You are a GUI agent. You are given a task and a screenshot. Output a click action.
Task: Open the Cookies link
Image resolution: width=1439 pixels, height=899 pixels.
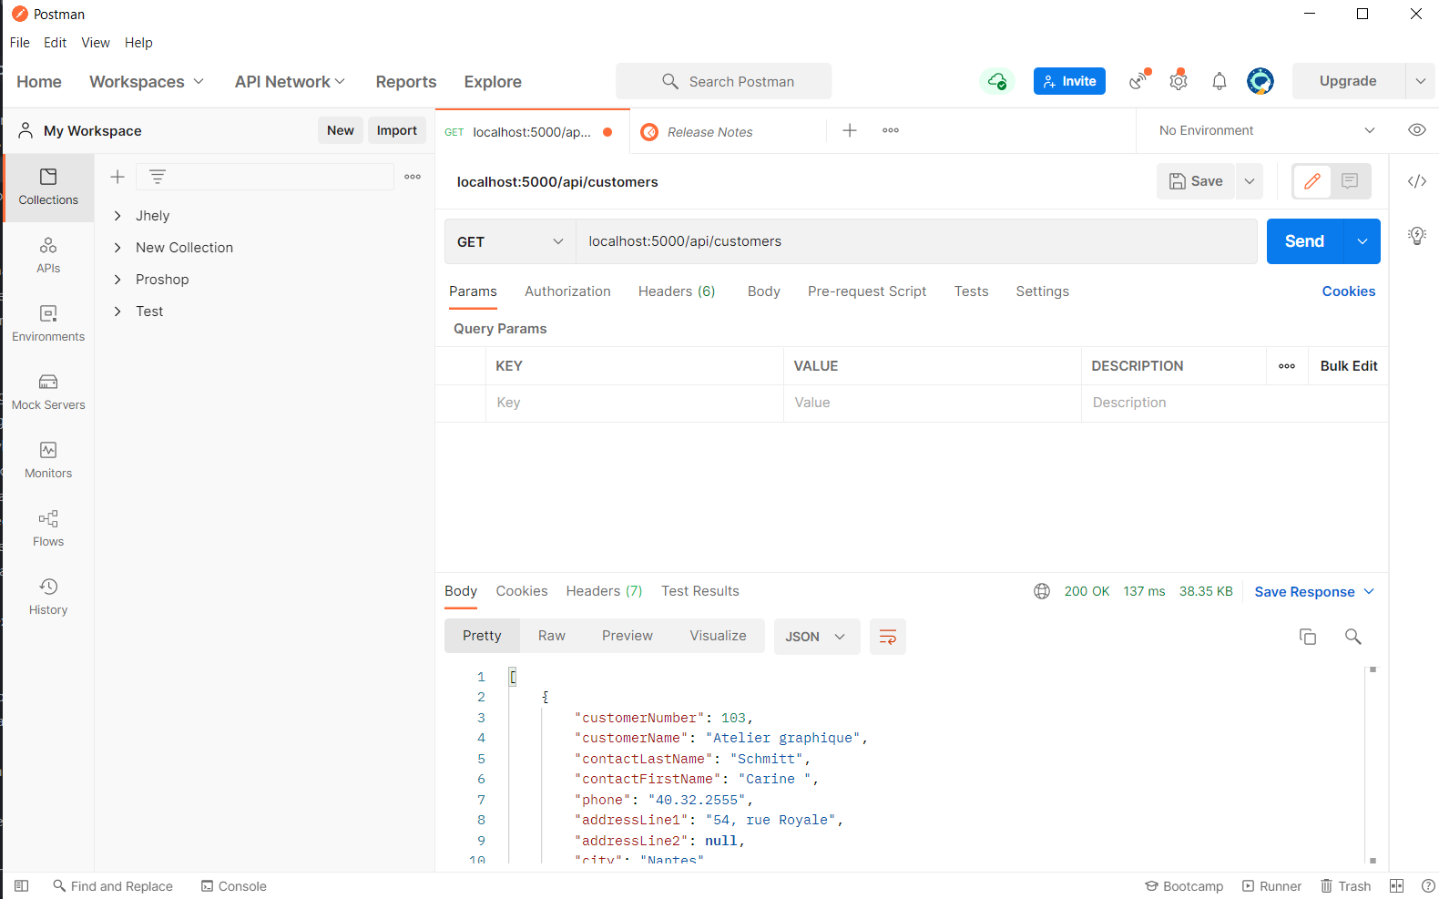click(1349, 291)
